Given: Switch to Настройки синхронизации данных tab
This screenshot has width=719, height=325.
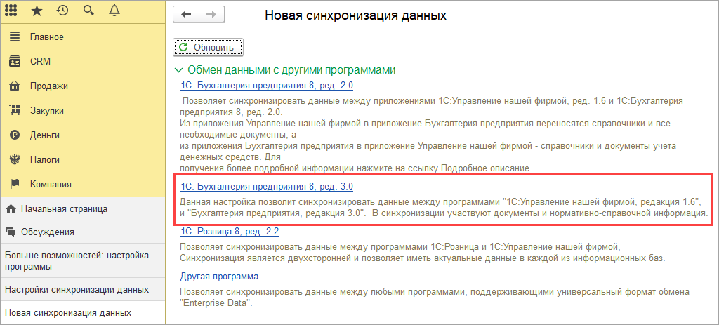Looking at the screenshot, I should (76, 289).
